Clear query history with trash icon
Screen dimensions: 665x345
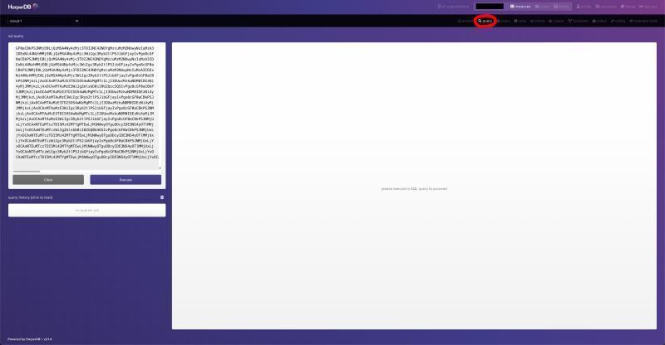pyautogui.click(x=162, y=197)
